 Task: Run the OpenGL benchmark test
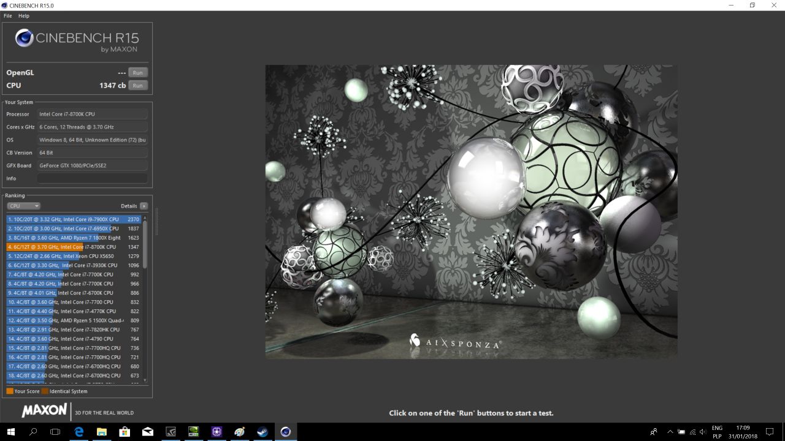tap(137, 72)
